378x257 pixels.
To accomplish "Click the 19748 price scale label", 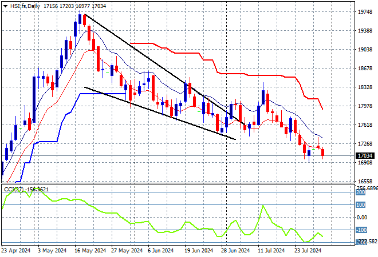I will 365,12.
